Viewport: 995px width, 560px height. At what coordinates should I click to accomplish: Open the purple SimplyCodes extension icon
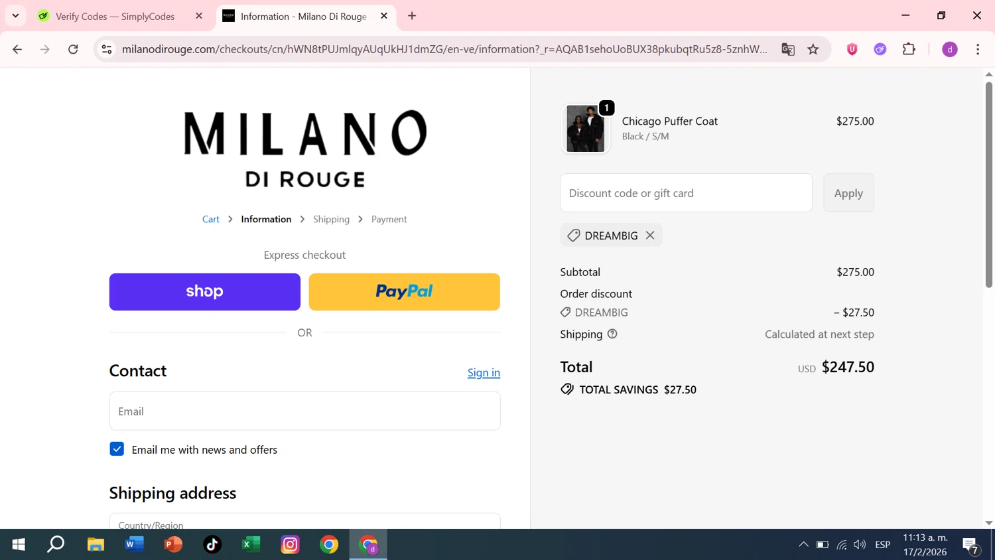(x=880, y=49)
